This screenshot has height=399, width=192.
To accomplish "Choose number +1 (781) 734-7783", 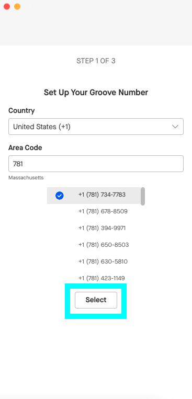I will pyautogui.click(x=94, y=196).
